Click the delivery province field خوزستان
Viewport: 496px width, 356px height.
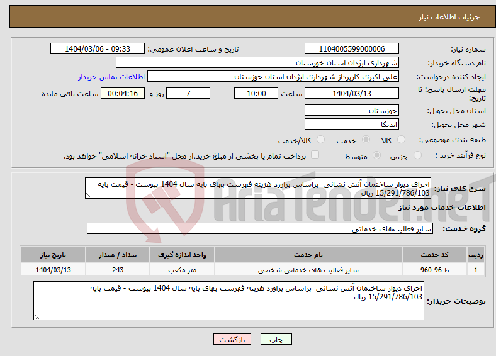pyautogui.click(x=351, y=110)
